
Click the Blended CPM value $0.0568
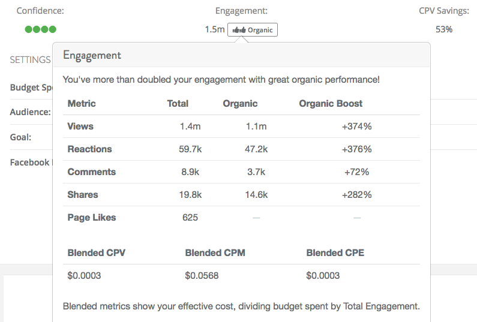[202, 275]
